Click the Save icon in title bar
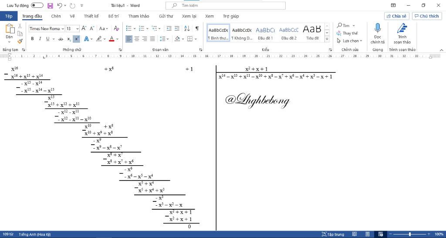The width and height of the screenshot is (446, 238). [50, 6]
